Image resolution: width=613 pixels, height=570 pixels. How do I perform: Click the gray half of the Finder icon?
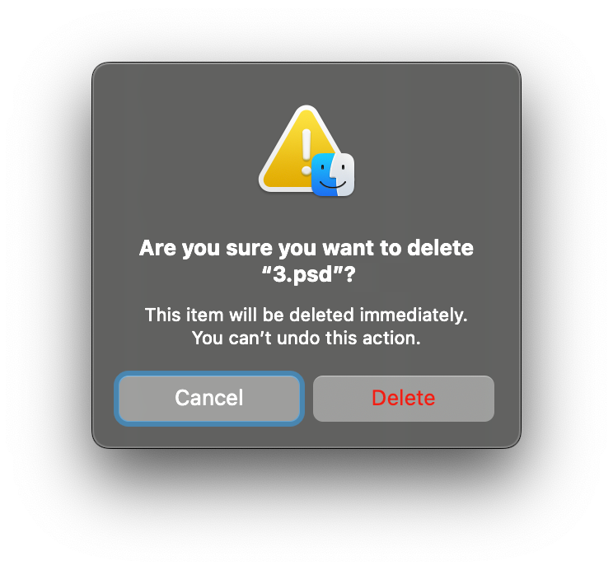pyautogui.click(x=345, y=175)
